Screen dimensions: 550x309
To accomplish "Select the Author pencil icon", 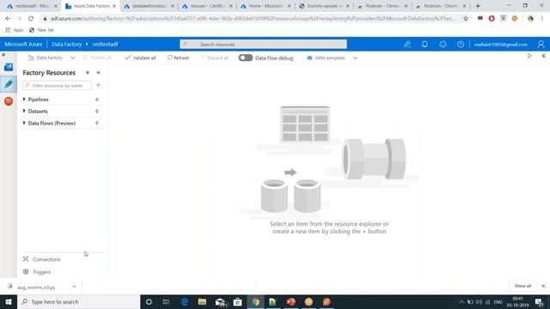I will click(9, 84).
